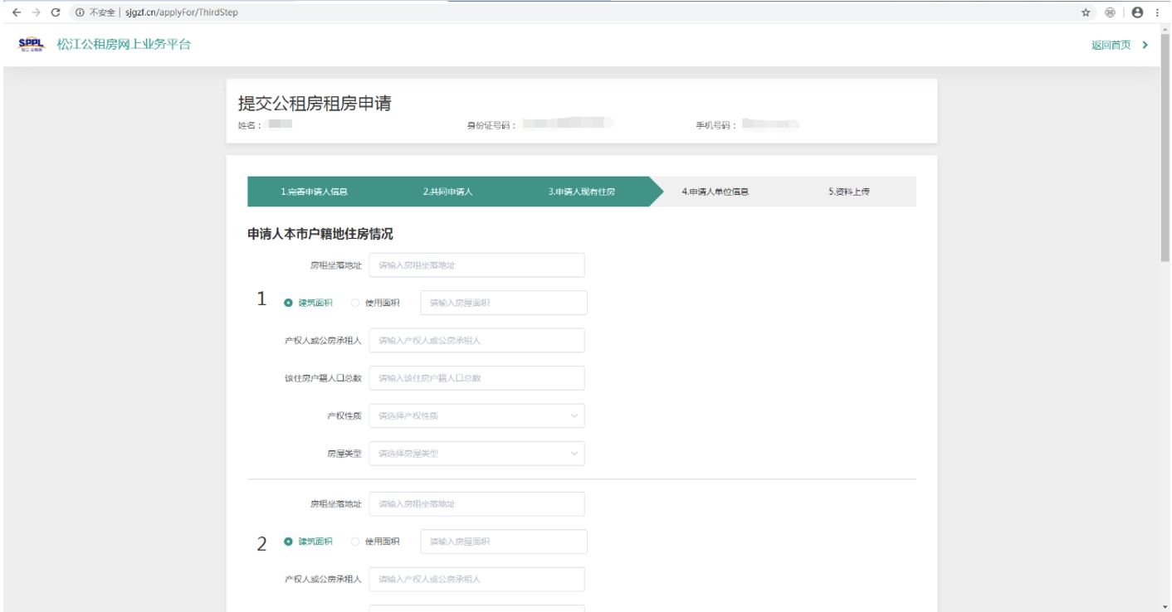This screenshot has height=612, width=1172.
Task: Focus the first 房租坐落地址 input field
Action: coord(476,265)
